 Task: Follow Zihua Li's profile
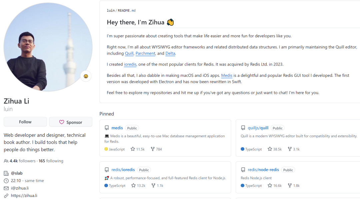click(25, 122)
